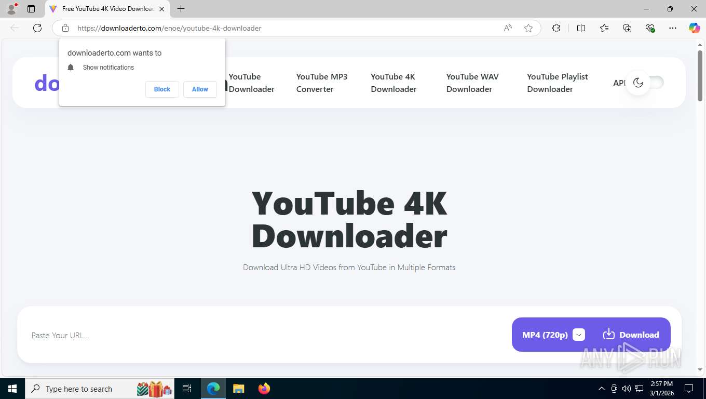Open YouTube MP3 Converter nav link
Image resolution: width=706 pixels, height=399 pixels.
click(x=322, y=83)
